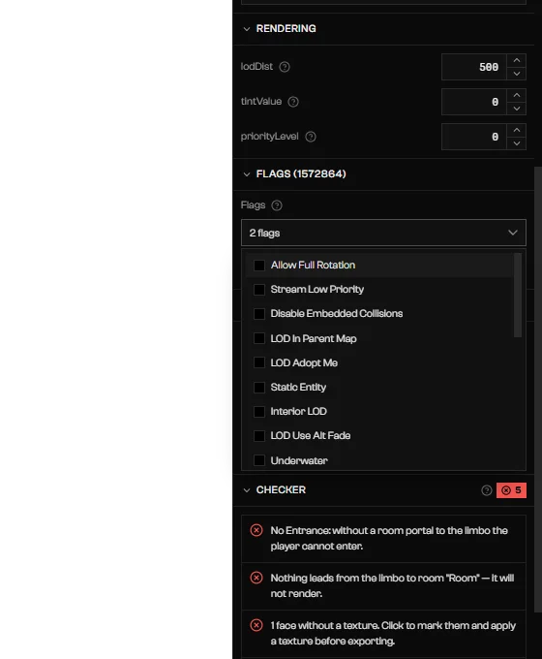Open the help icon in CHECKER header
The width and height of the screenshot is (542, 659).
486,490
